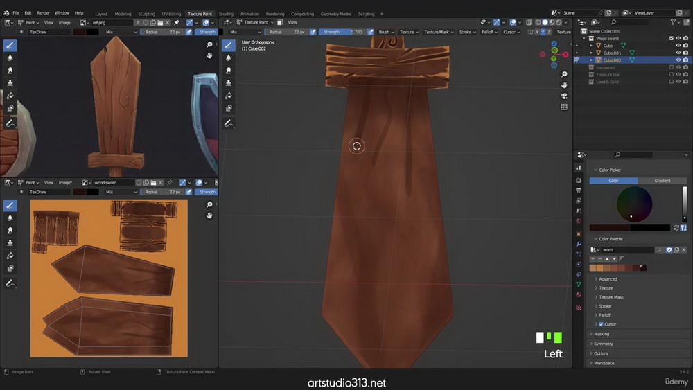Hide Cube object with eye icon
The height and width of the screenshot is (390, 693).
(678, 46)
